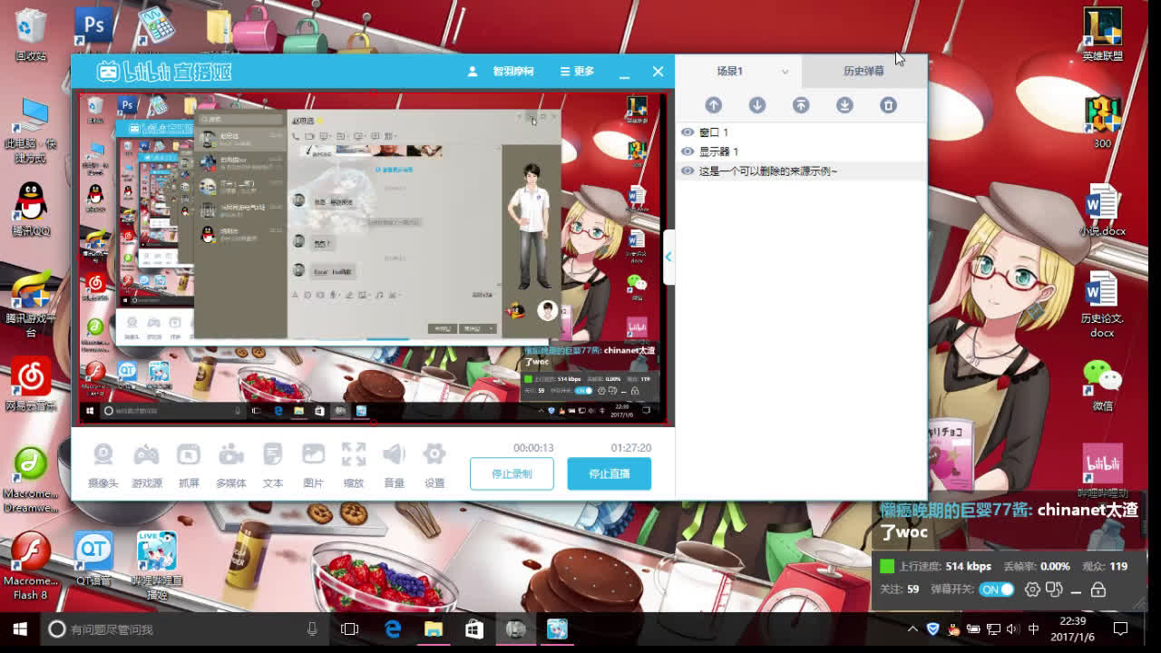Open danmaku overlay settings gear

(1032, 590)
